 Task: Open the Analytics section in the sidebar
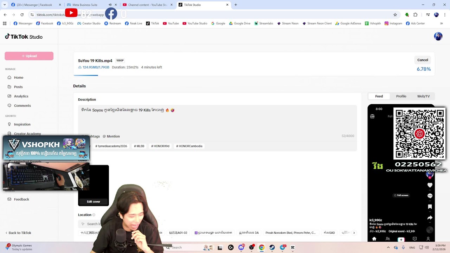coord(18,96)
